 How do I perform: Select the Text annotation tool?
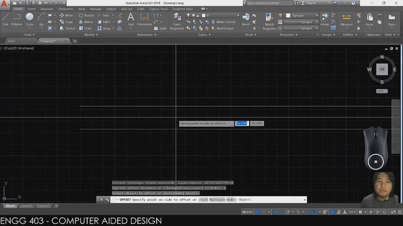(130, 19)
